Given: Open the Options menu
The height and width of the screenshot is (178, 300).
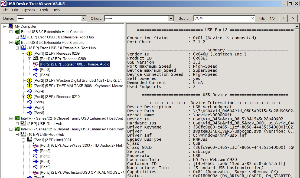Looking at the screenshot, I should 29,10.
